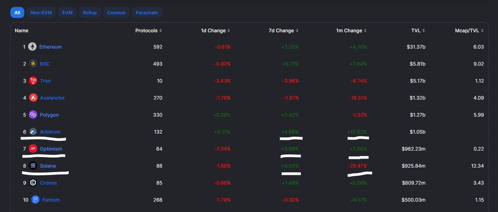Sort by Mcap/TVL column header
Screen dimensions: 498x212
(x=467, y=31)
